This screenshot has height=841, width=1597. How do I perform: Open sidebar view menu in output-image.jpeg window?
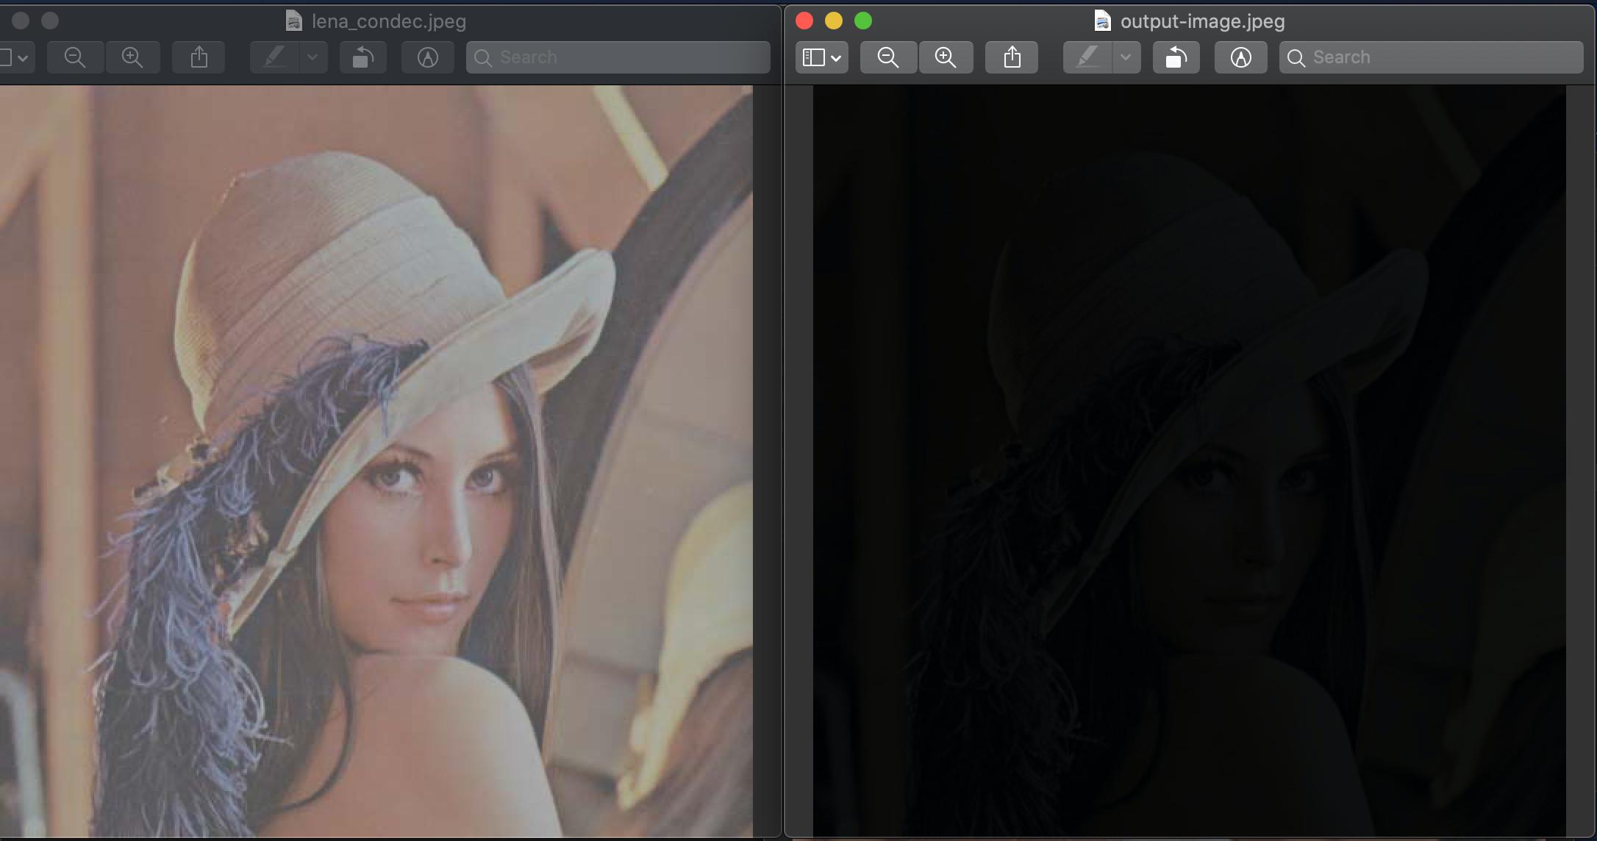point(822,57)
